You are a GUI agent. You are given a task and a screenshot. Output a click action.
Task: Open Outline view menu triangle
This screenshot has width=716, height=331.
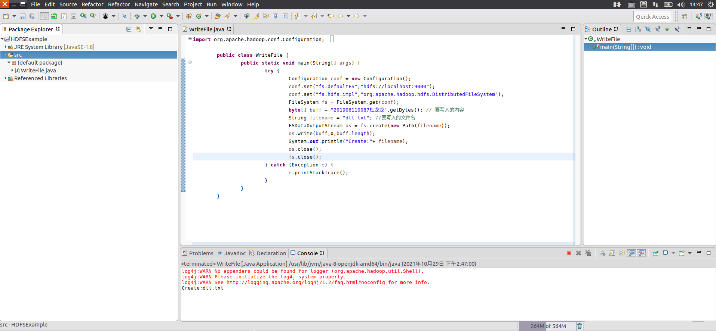(x=689, y=29)
